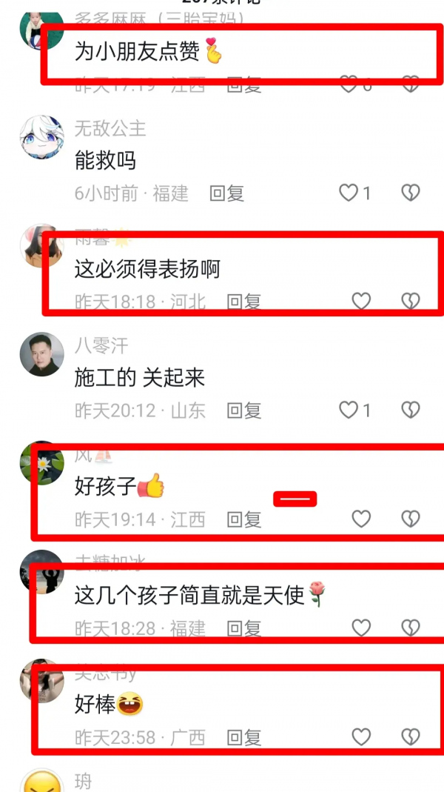The height and width of the screenshot is (792, 444).
Task: Dislike the 施工的 关起来 comment
Action: point(411,410)
